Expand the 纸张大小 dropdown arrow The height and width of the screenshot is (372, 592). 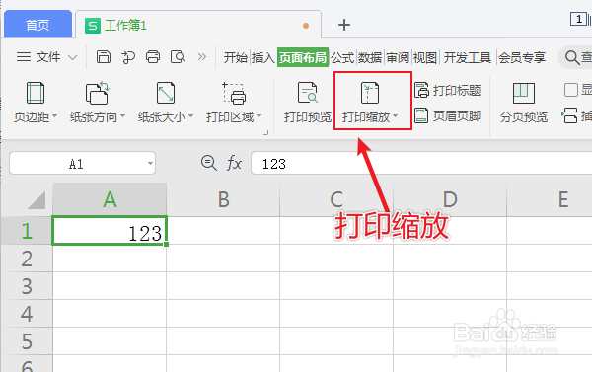point(191,116)
